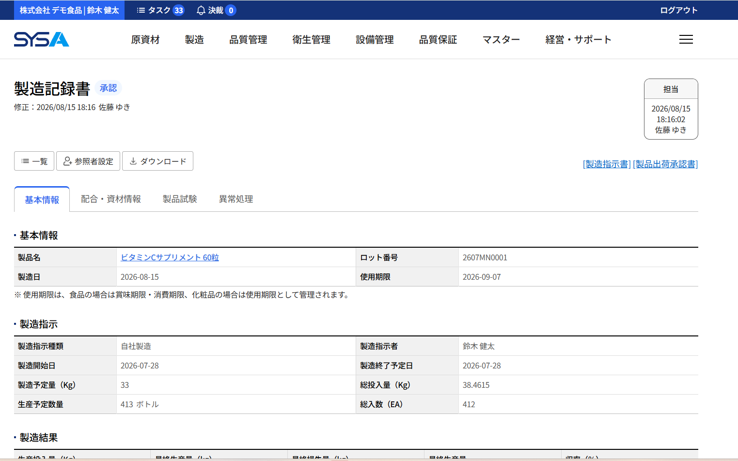Click 使用期限 value 2026-09-07
The image size is (738, 461).
482,277
